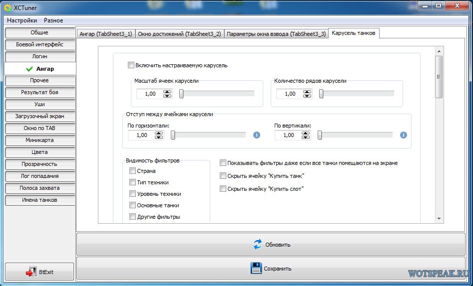Click the Масштаб ячеек карусели slider handle
The width and height of the screenshot is (473, 286).
182,94
